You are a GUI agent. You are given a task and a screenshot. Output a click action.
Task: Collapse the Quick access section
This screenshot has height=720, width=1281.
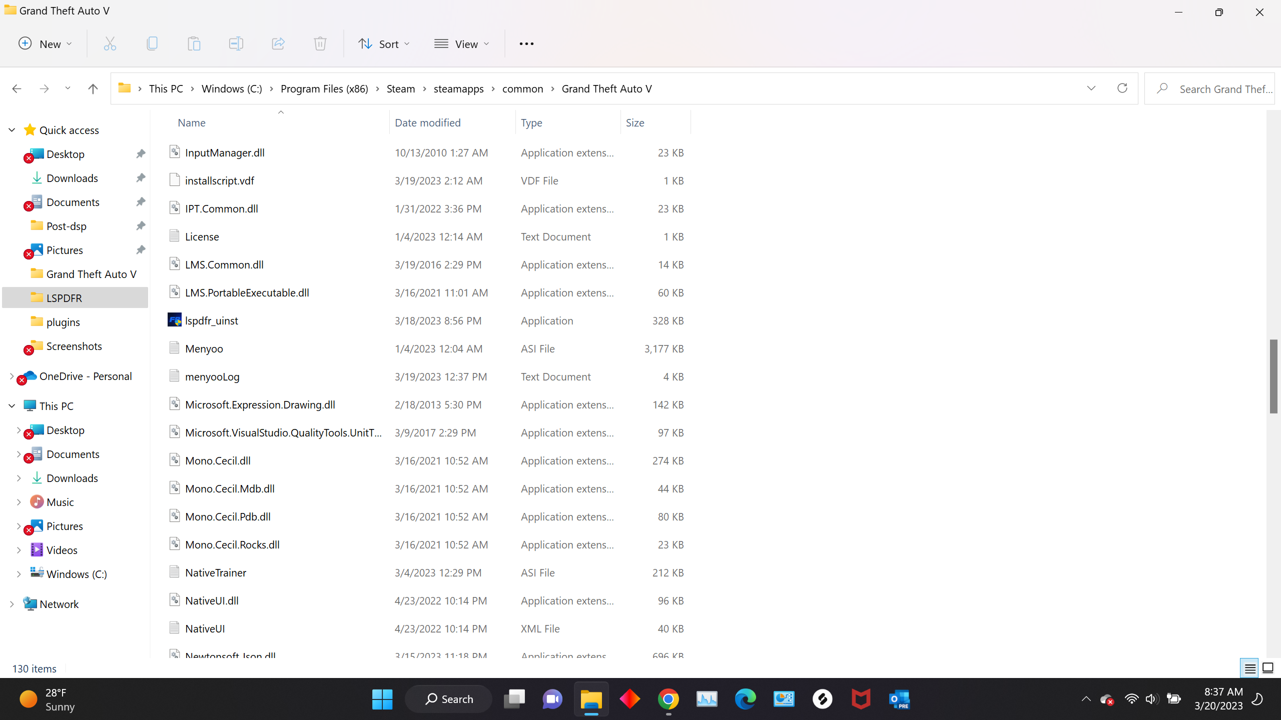pos(12,130)
